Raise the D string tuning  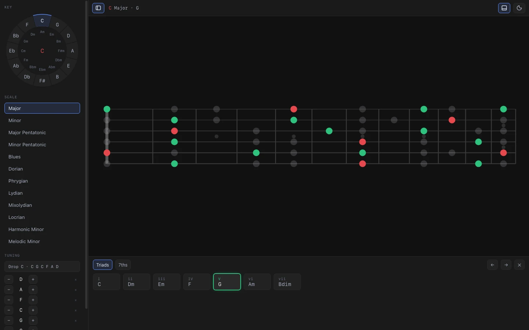[x=33, y=279]
